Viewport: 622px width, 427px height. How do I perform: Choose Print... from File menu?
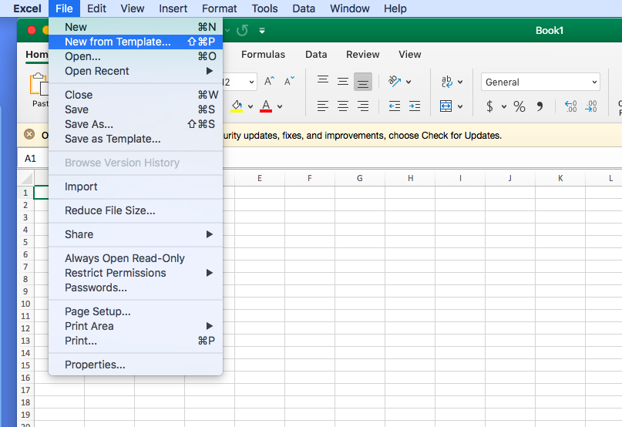pos(136,341)
